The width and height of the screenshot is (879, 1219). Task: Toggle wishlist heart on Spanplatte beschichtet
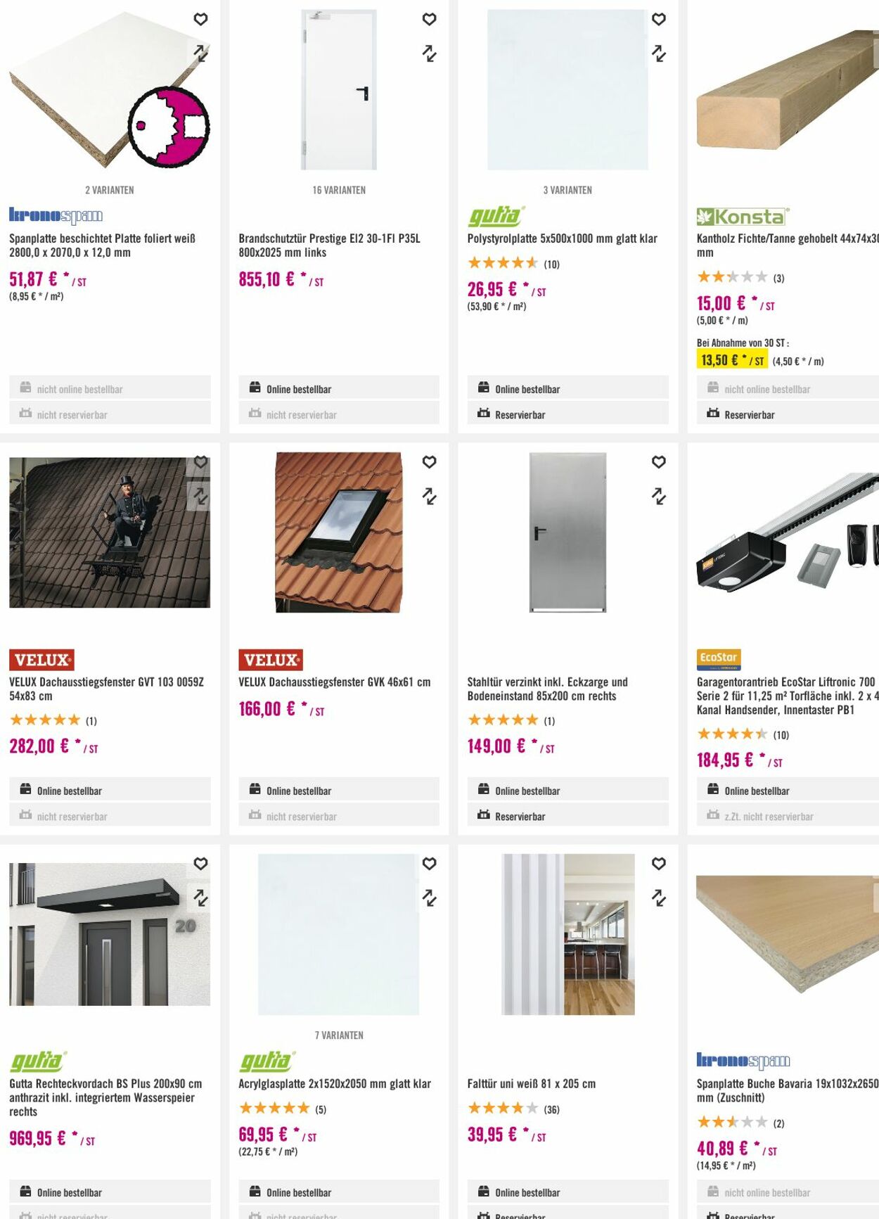(200, 20)
